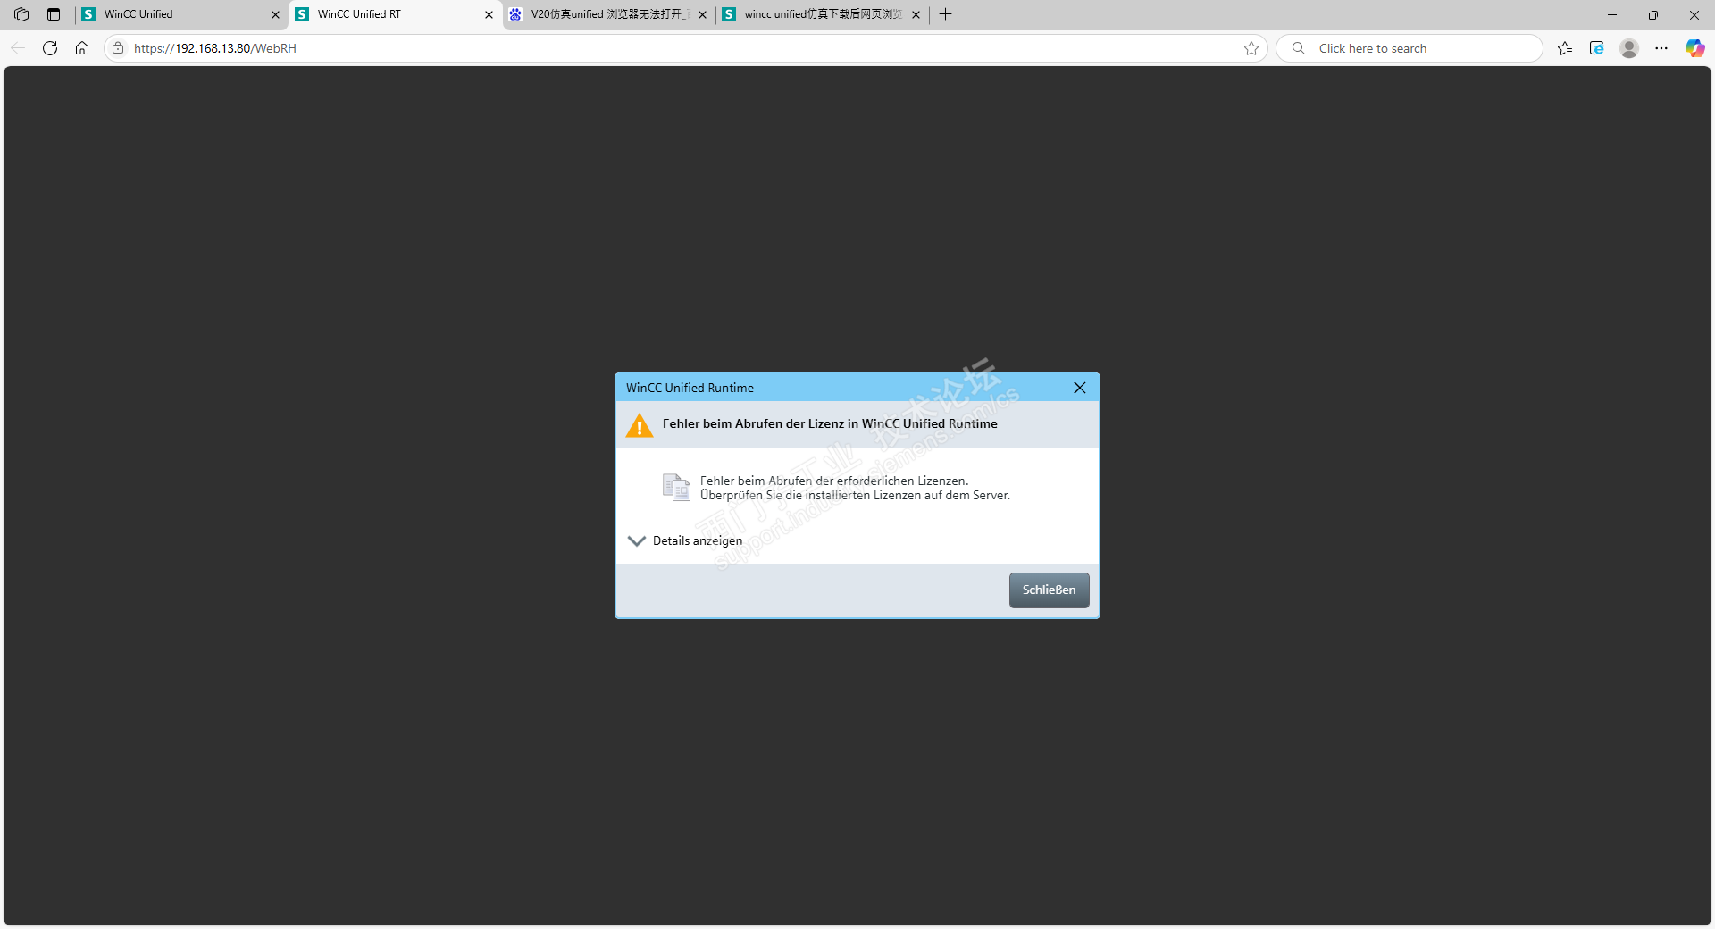The width and height of the screenshot is (1715, 929).
Task: Close the V20仿真unified tab
Action: tap(702, 14)
